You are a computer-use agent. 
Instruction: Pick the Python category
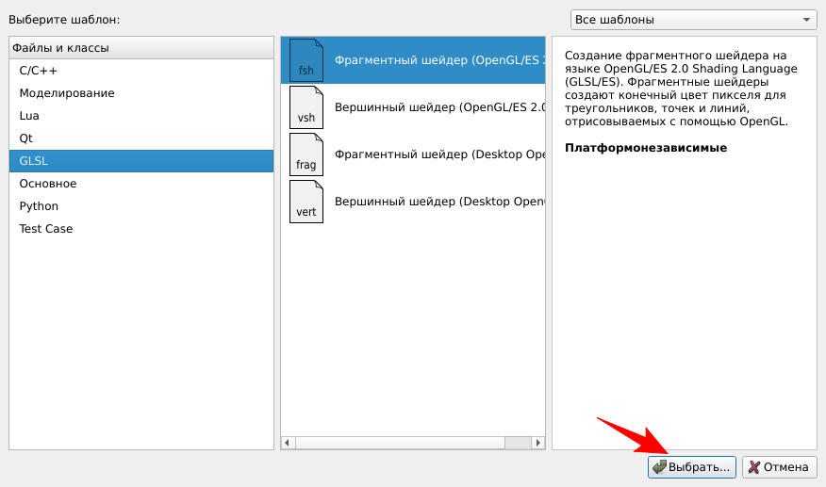tap(39, 206)
